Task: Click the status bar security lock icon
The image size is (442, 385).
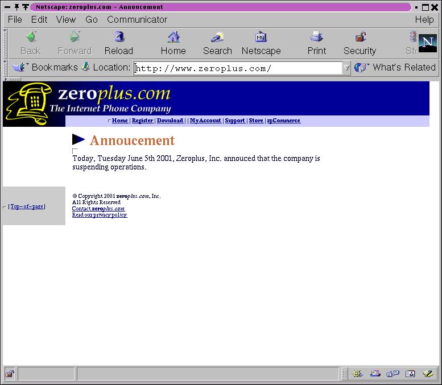Action: 10,374
